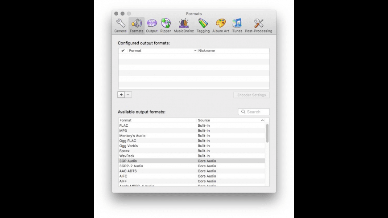Open Encoder Settings
This screenshot has width=388, height=218.
[x=252, y=95]
